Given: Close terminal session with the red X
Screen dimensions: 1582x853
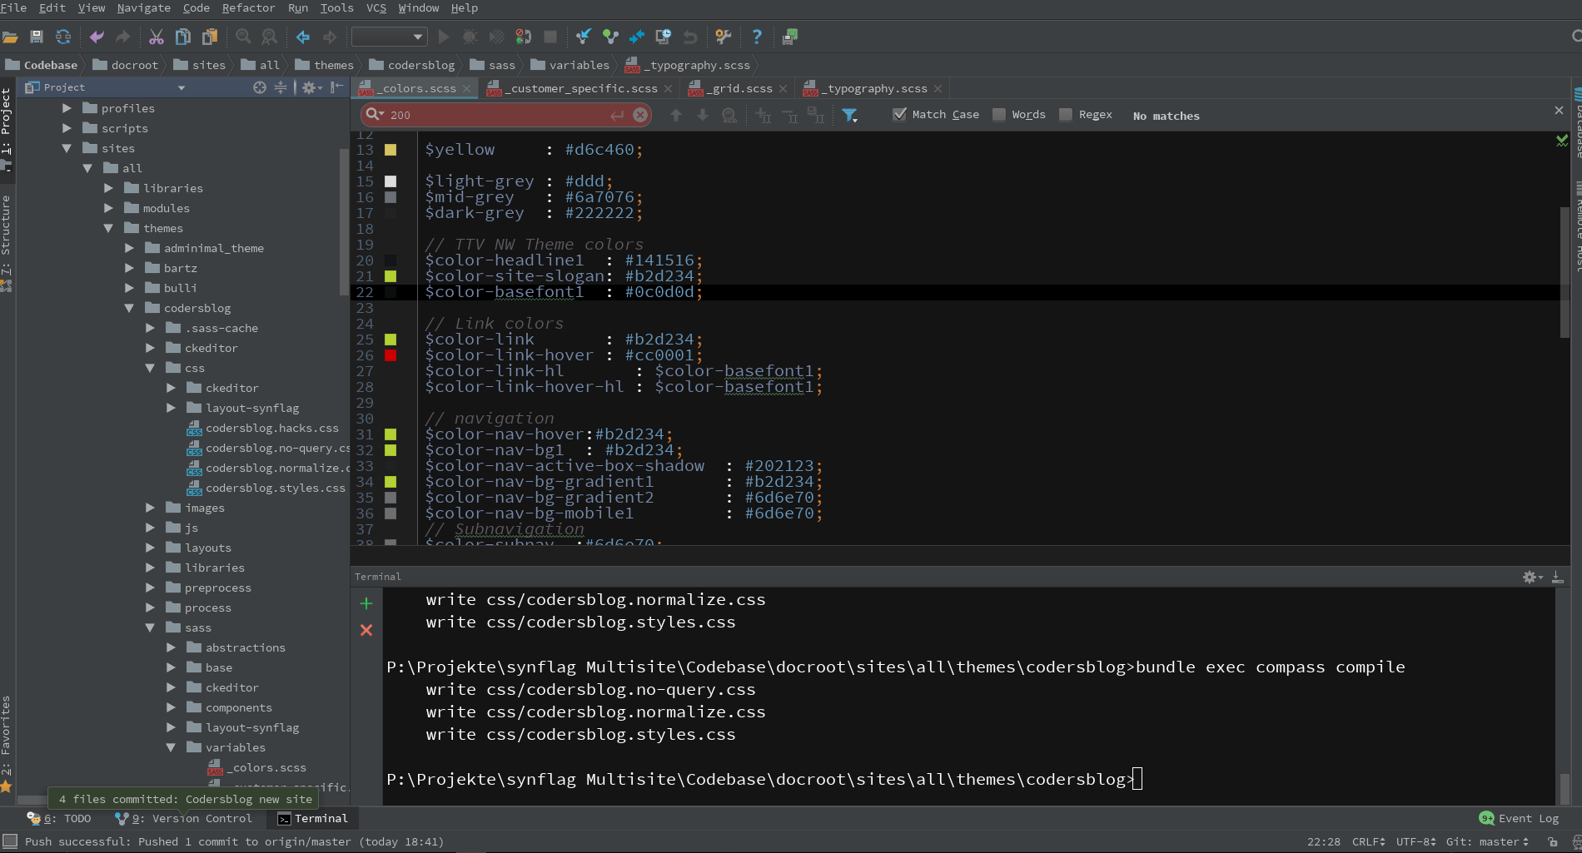Looking at the screenshot, I should (x=366, y=630).
